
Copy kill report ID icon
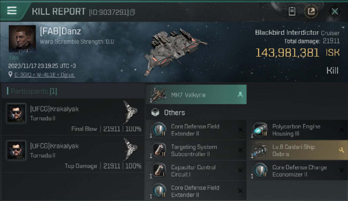point(133,12)
